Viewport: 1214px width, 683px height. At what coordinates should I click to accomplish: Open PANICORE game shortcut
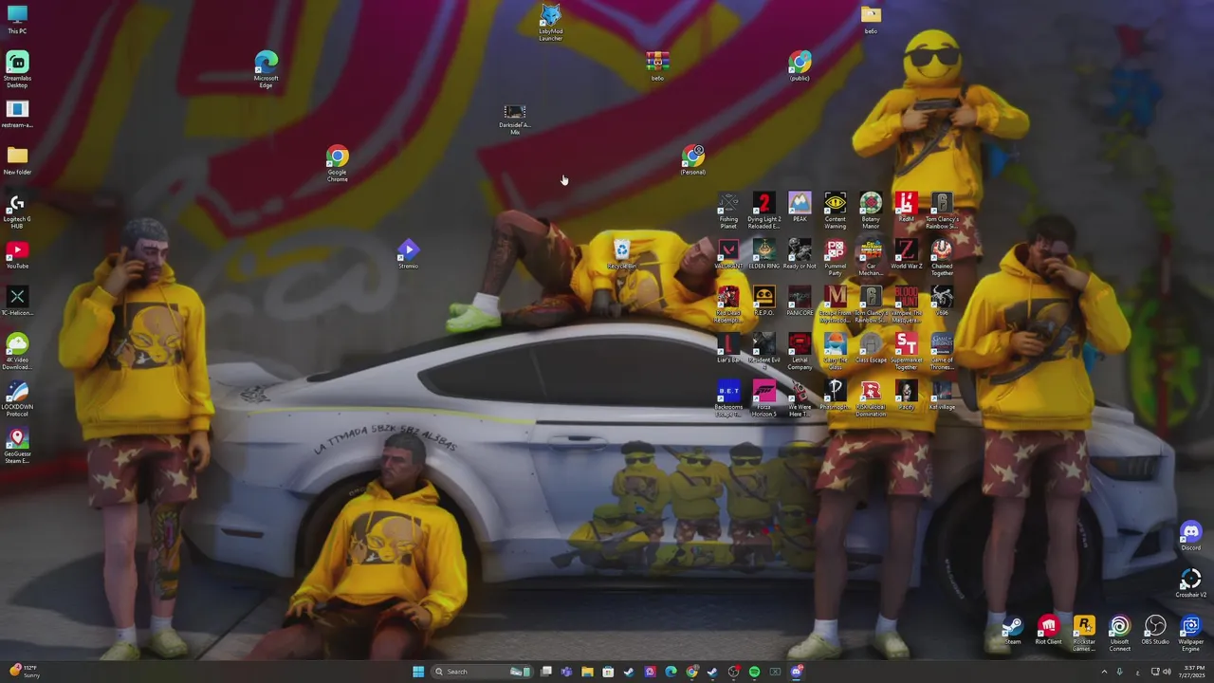point(800,301)
